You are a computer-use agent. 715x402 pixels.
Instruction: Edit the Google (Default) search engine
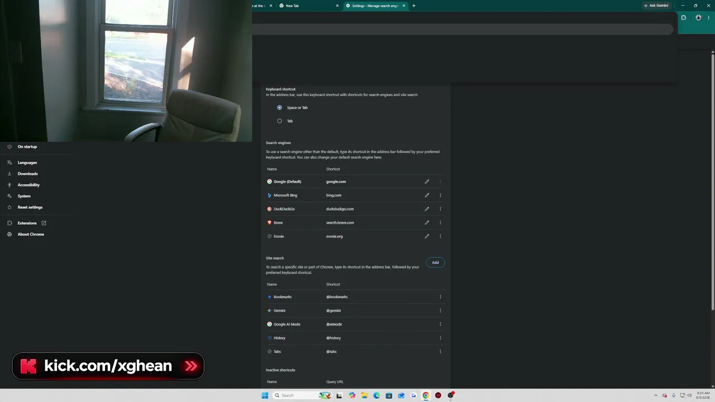pos(427,181)
